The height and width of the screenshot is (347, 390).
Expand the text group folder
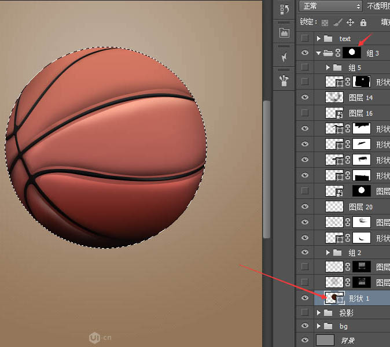(318, 38)
